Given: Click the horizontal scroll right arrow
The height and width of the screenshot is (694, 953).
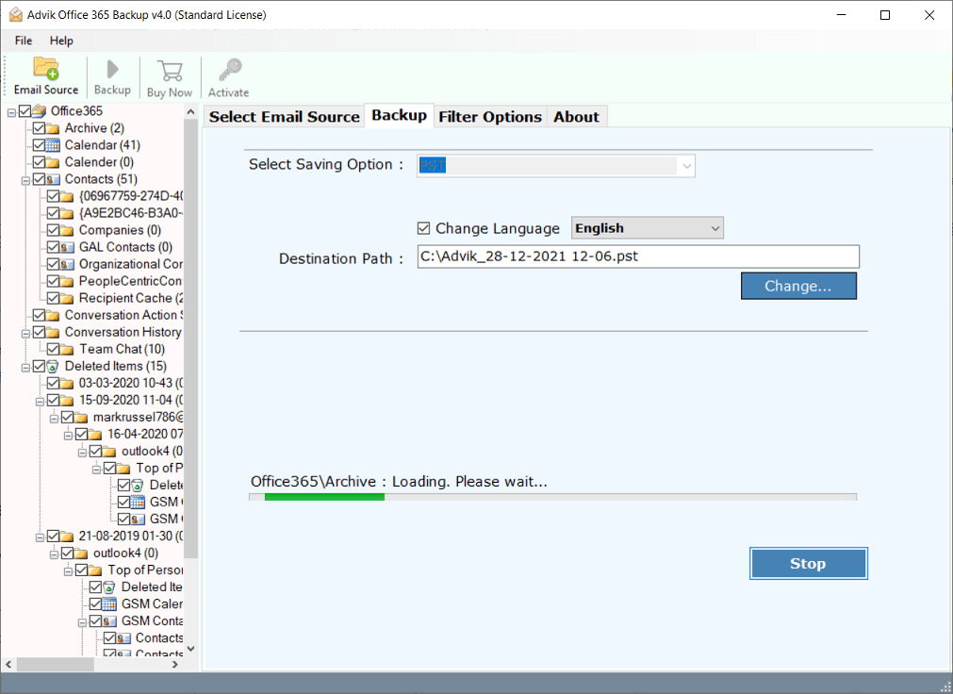Looking at the screenshot, I should pyautogui.click(x=175, y=664).
